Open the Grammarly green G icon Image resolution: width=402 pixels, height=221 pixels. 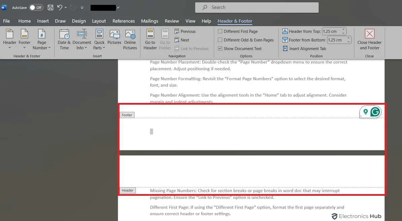[375, 112]
